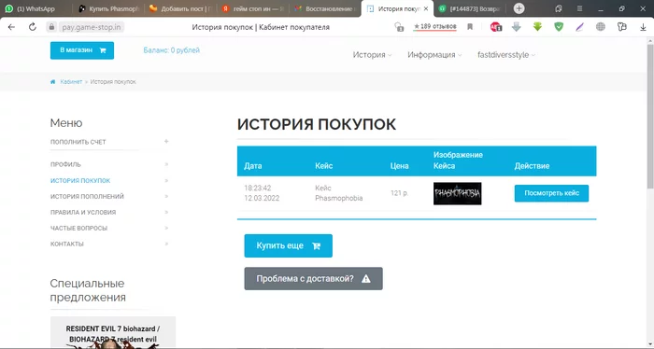This screenshot has width=654, height=349.
Task: Click the 121 р. price cell
Action: click(400, 193)
